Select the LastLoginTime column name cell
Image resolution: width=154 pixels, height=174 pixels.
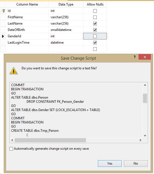pos(27,43)
